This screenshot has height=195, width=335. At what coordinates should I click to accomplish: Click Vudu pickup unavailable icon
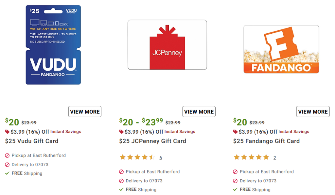[x=7, y=155]
